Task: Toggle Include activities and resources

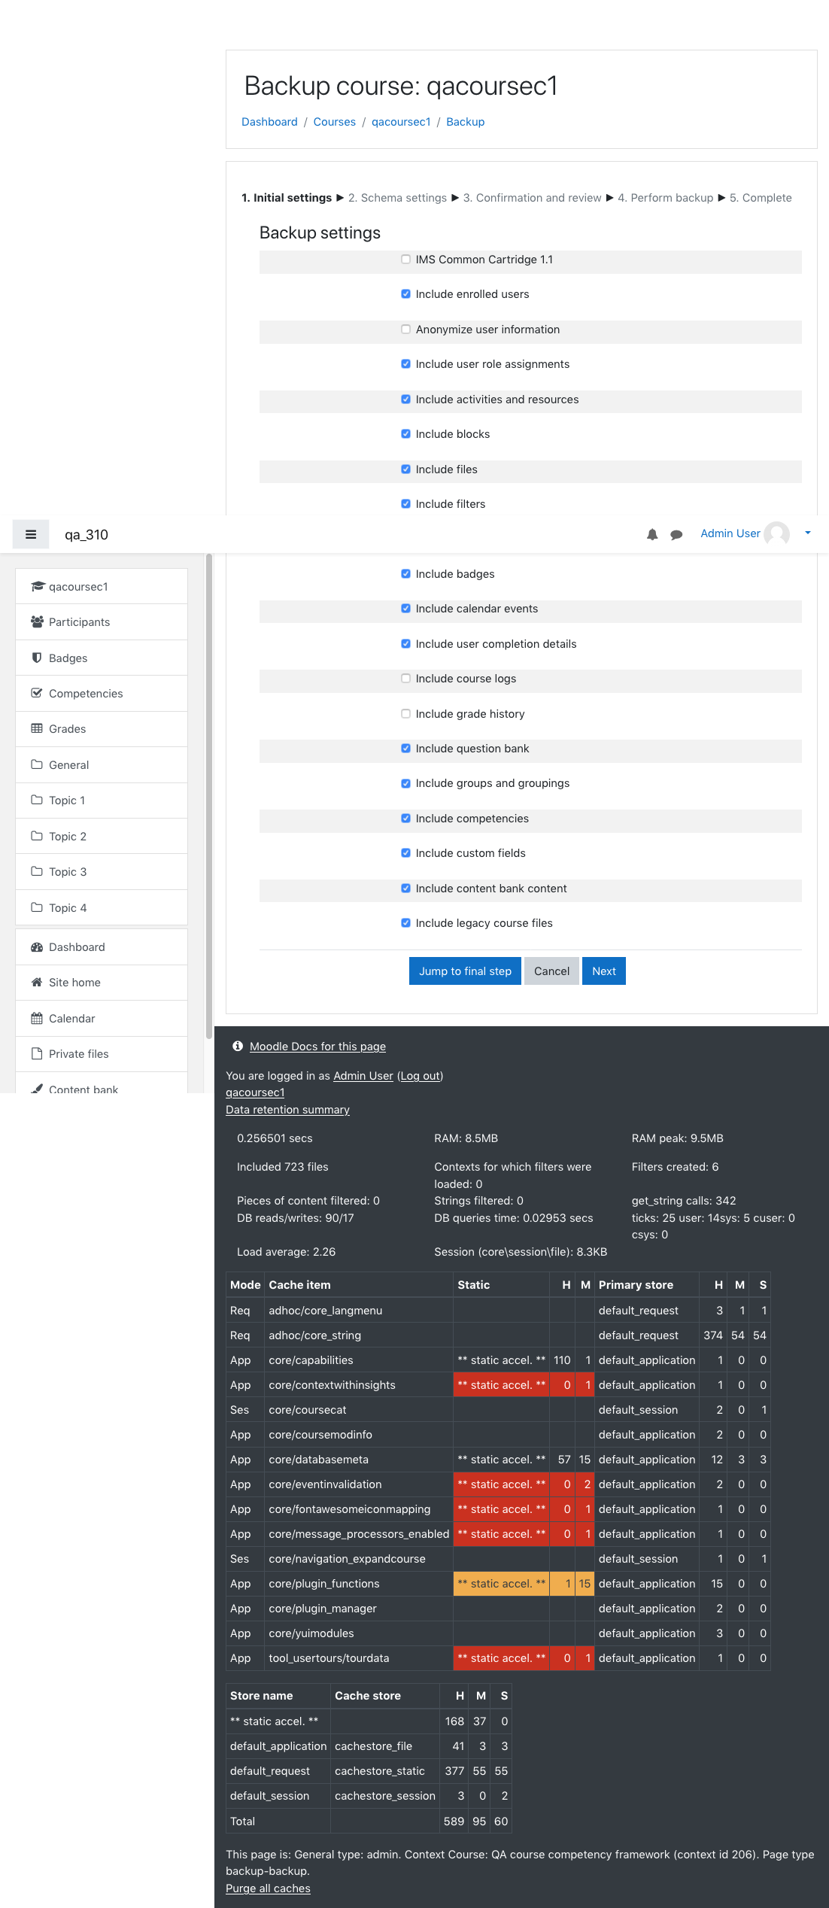Action: (x=405, y=400)
